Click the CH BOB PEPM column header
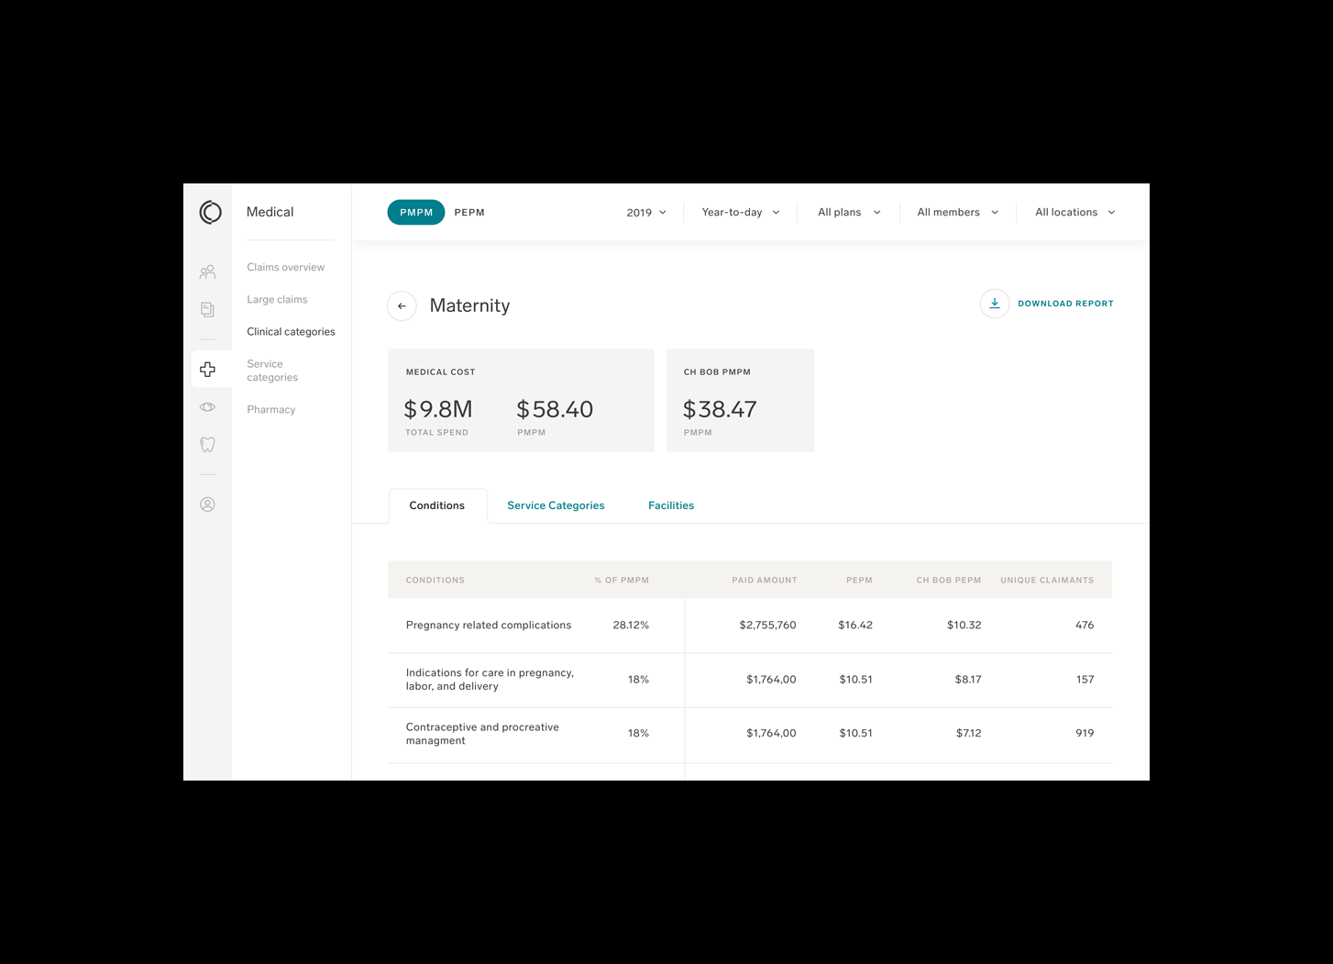The height and width of the screenshot is (964, 1333). tap(949, 581)
